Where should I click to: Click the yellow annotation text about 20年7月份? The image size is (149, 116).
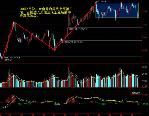coord(46,12)
